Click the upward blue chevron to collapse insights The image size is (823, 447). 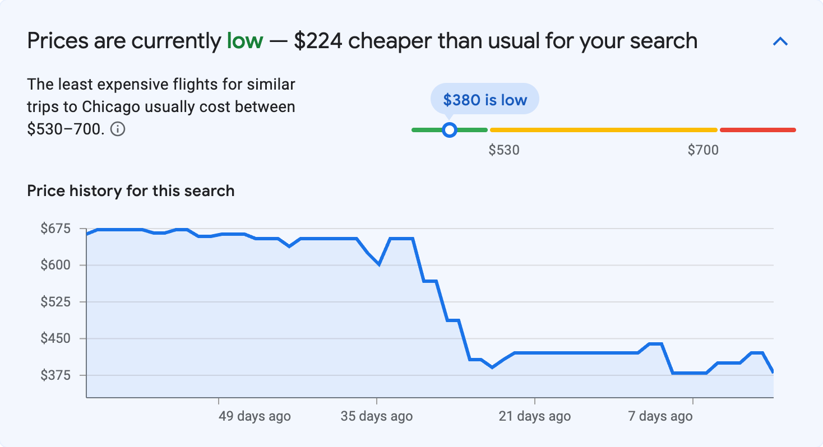coord(780,41)
